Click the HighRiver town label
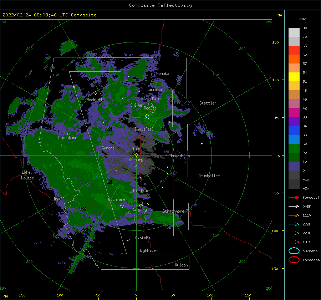The width and height of the screenshot is (321, 300). tap(148, 250)
